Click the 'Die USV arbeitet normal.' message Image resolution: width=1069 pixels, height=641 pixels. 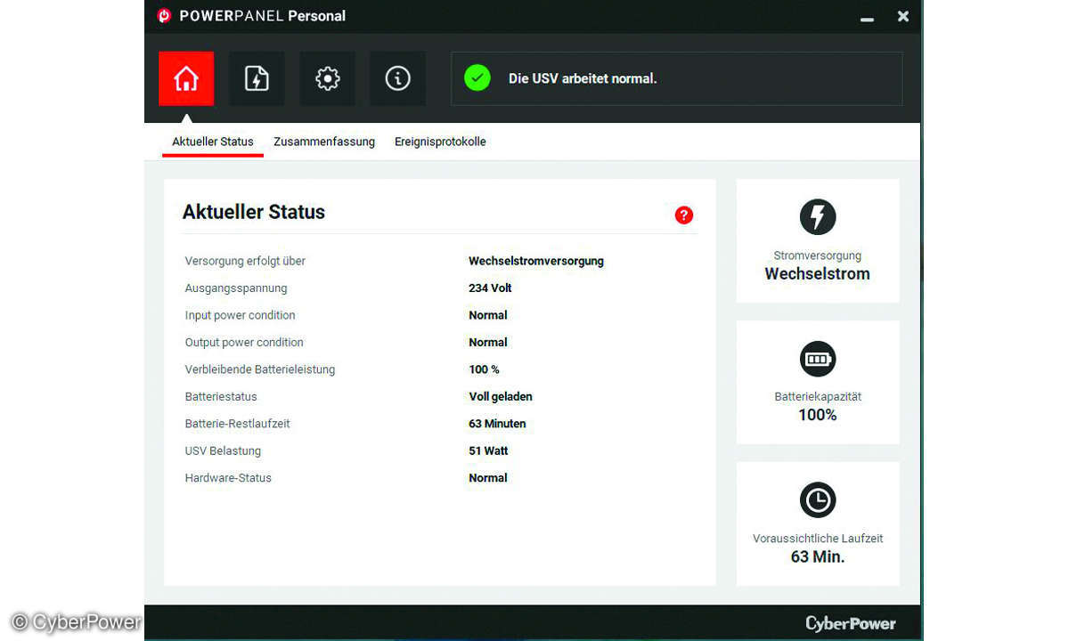583,78
